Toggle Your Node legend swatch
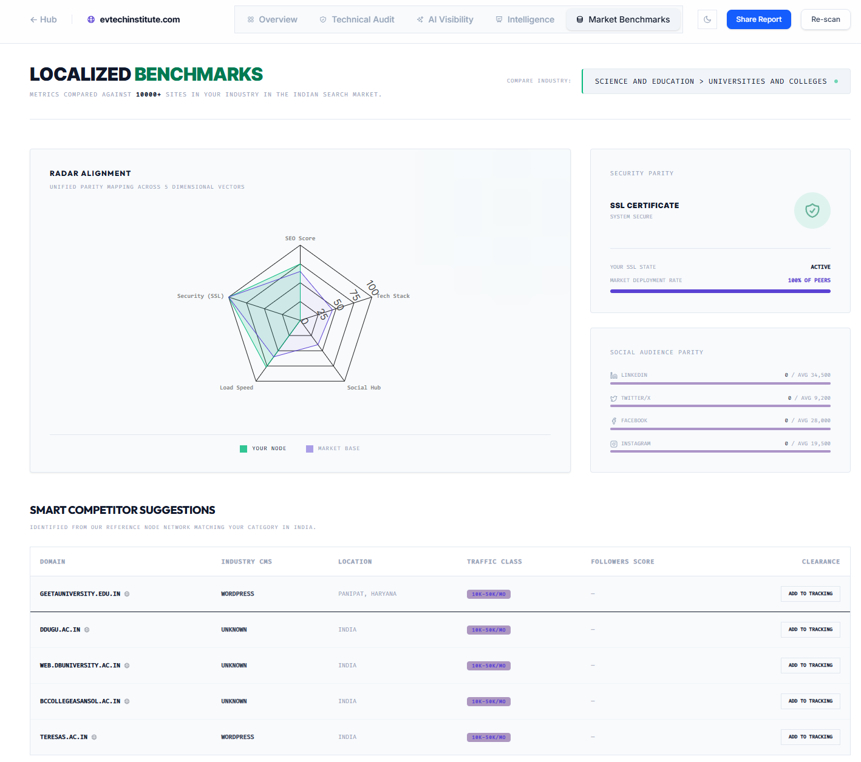Screen dimensions: 861x762 coord(243,449)
